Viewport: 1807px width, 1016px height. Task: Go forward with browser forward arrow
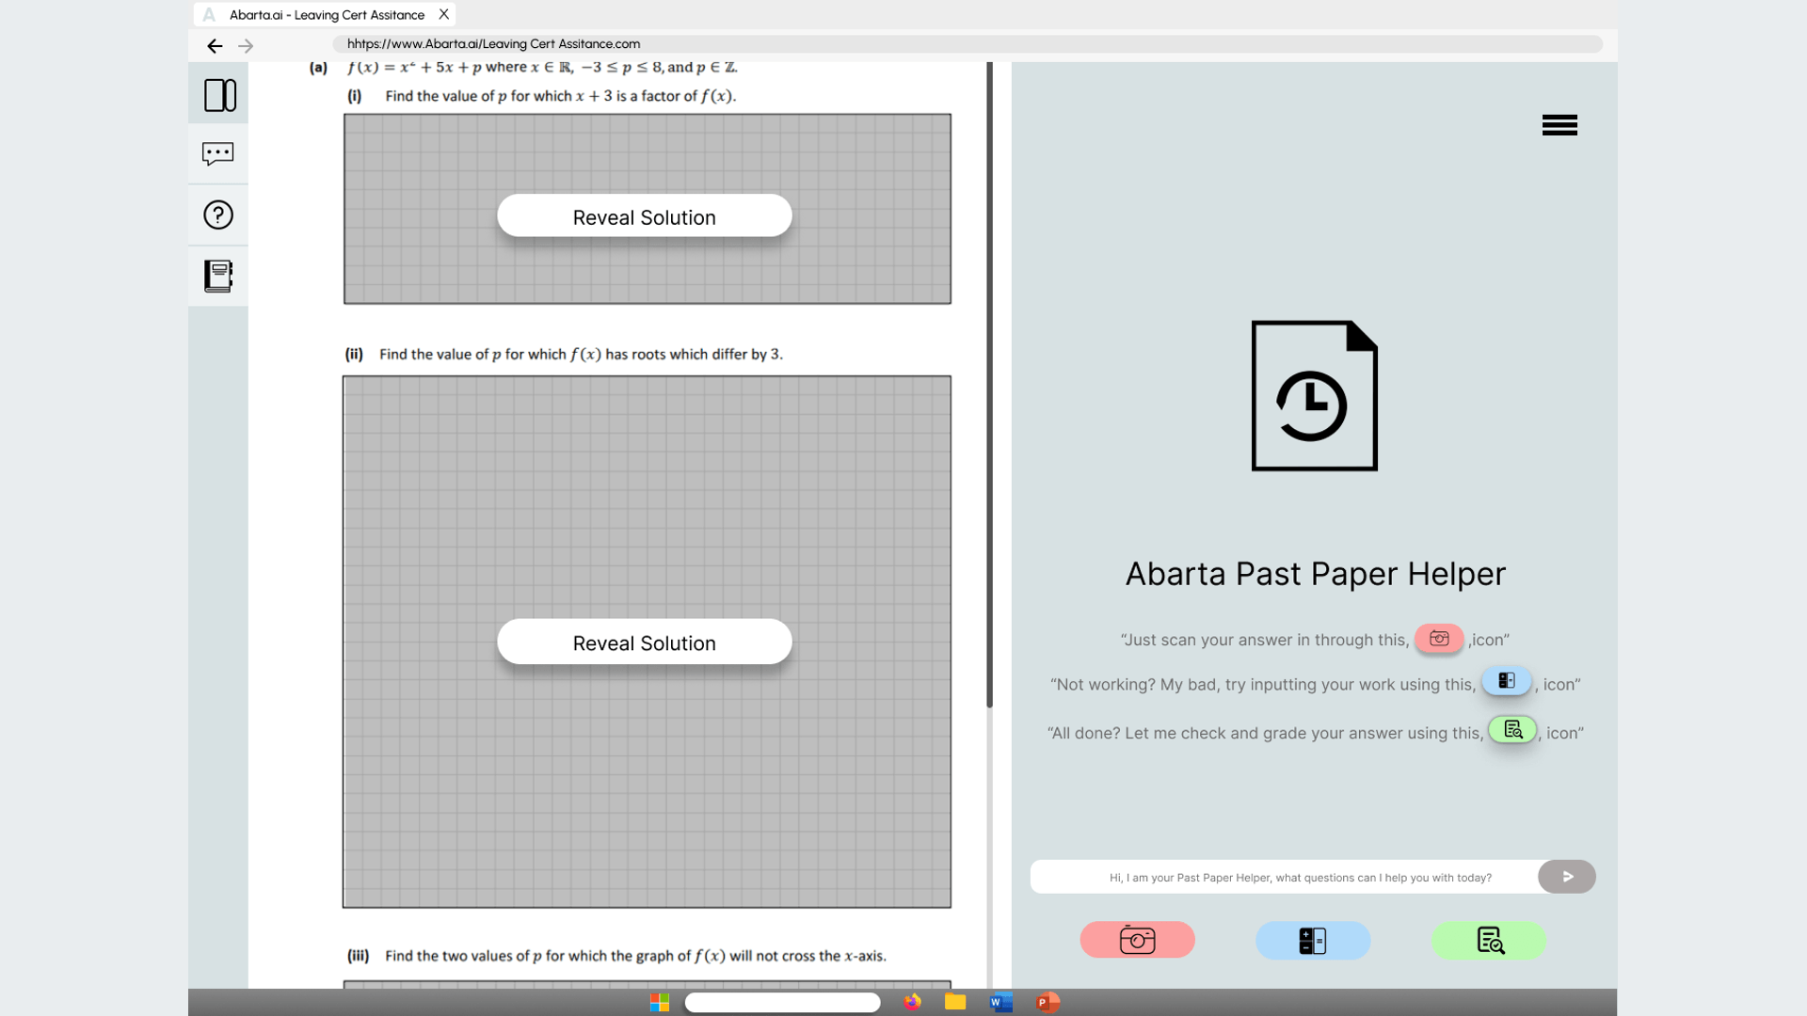point(246,45)
